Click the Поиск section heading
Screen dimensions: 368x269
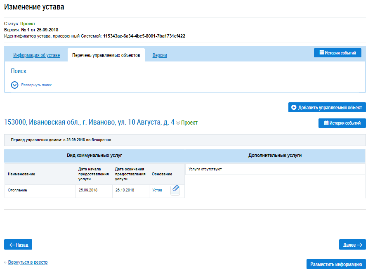click(x=19, y=71)
